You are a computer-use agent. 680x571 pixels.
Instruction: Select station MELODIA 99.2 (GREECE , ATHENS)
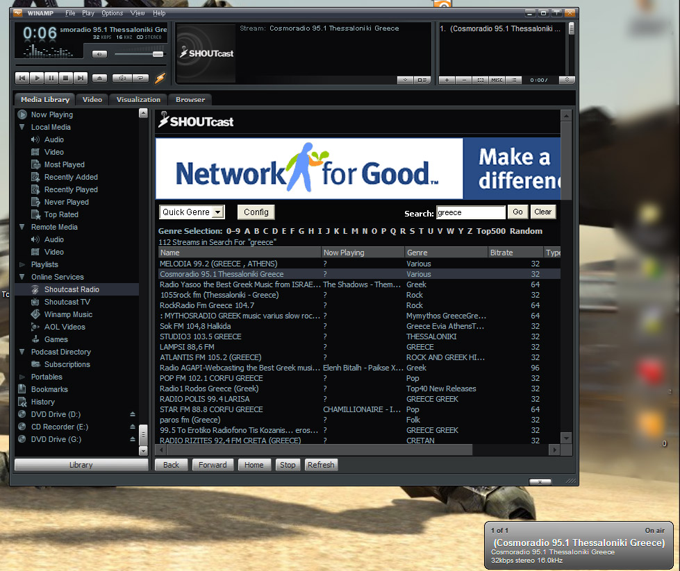(360, 264)
